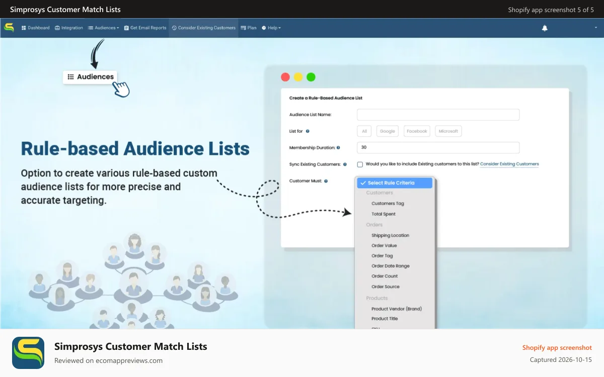Choose the Facebook list option
Image resolution: width=604 pixels, height=377 pixels.
point(417,131)
